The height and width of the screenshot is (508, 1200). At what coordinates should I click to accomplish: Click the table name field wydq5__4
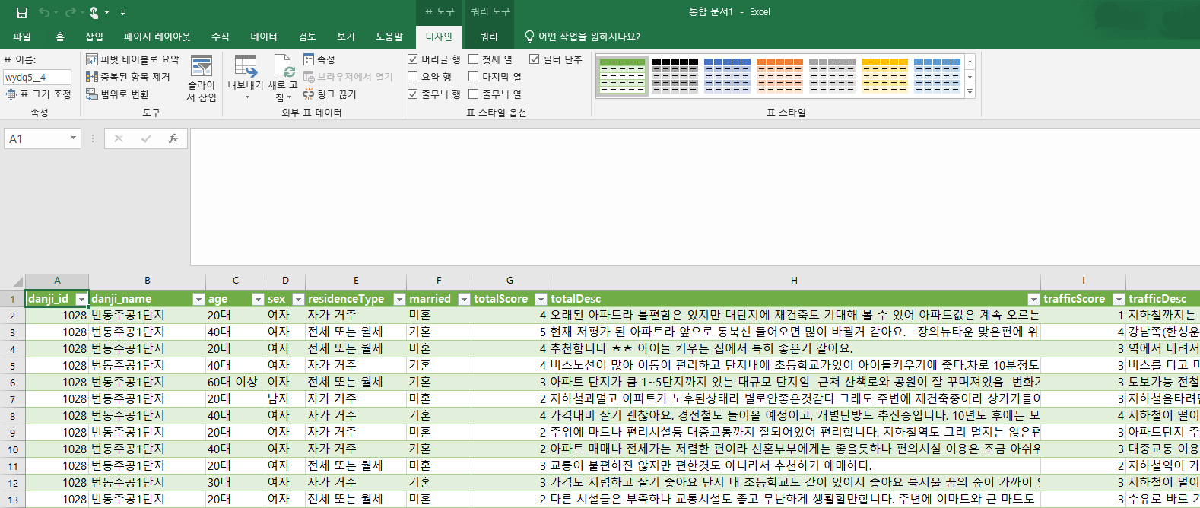[x=37, y=77]
